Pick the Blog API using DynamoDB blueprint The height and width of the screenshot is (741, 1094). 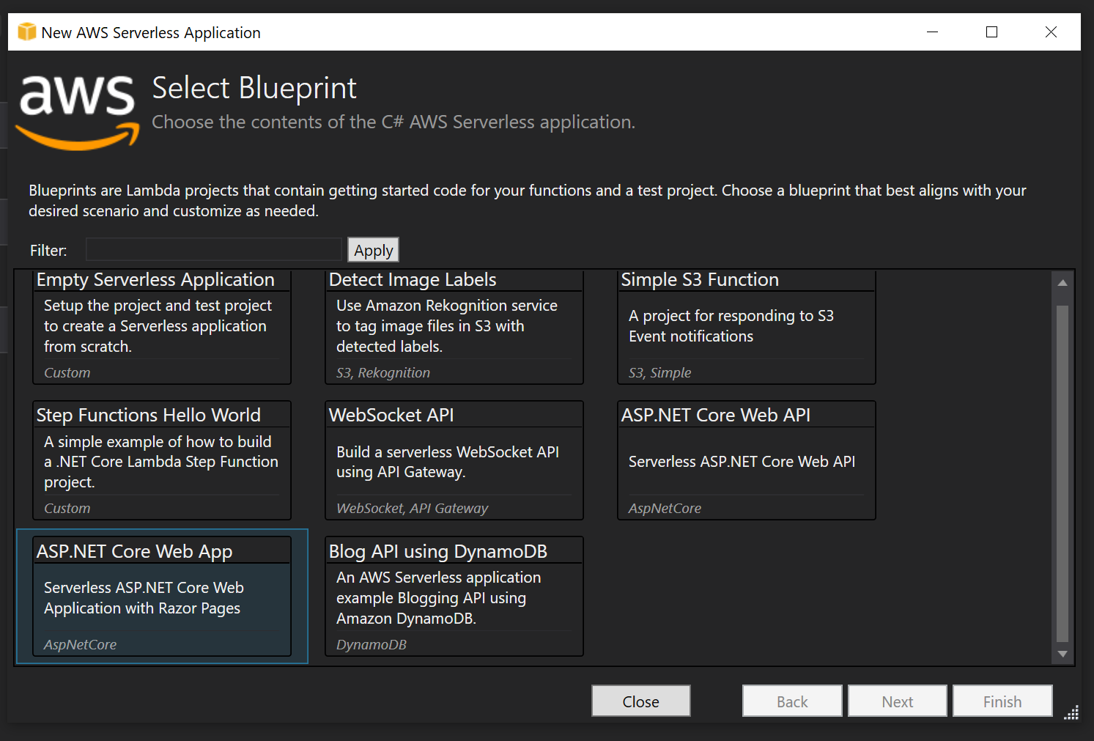tap(454, 597)
